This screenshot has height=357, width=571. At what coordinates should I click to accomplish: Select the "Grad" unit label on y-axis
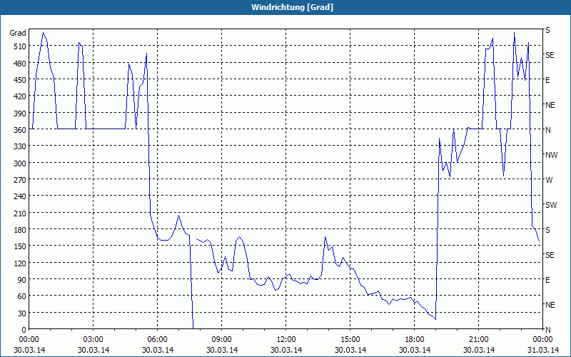pos(18,33)
